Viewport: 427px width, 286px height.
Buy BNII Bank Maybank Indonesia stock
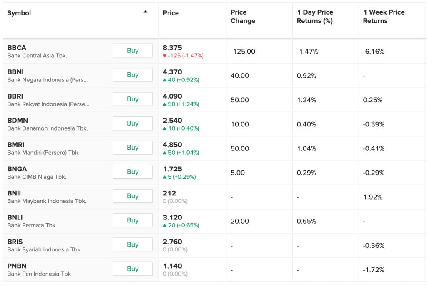click(133, 196)
